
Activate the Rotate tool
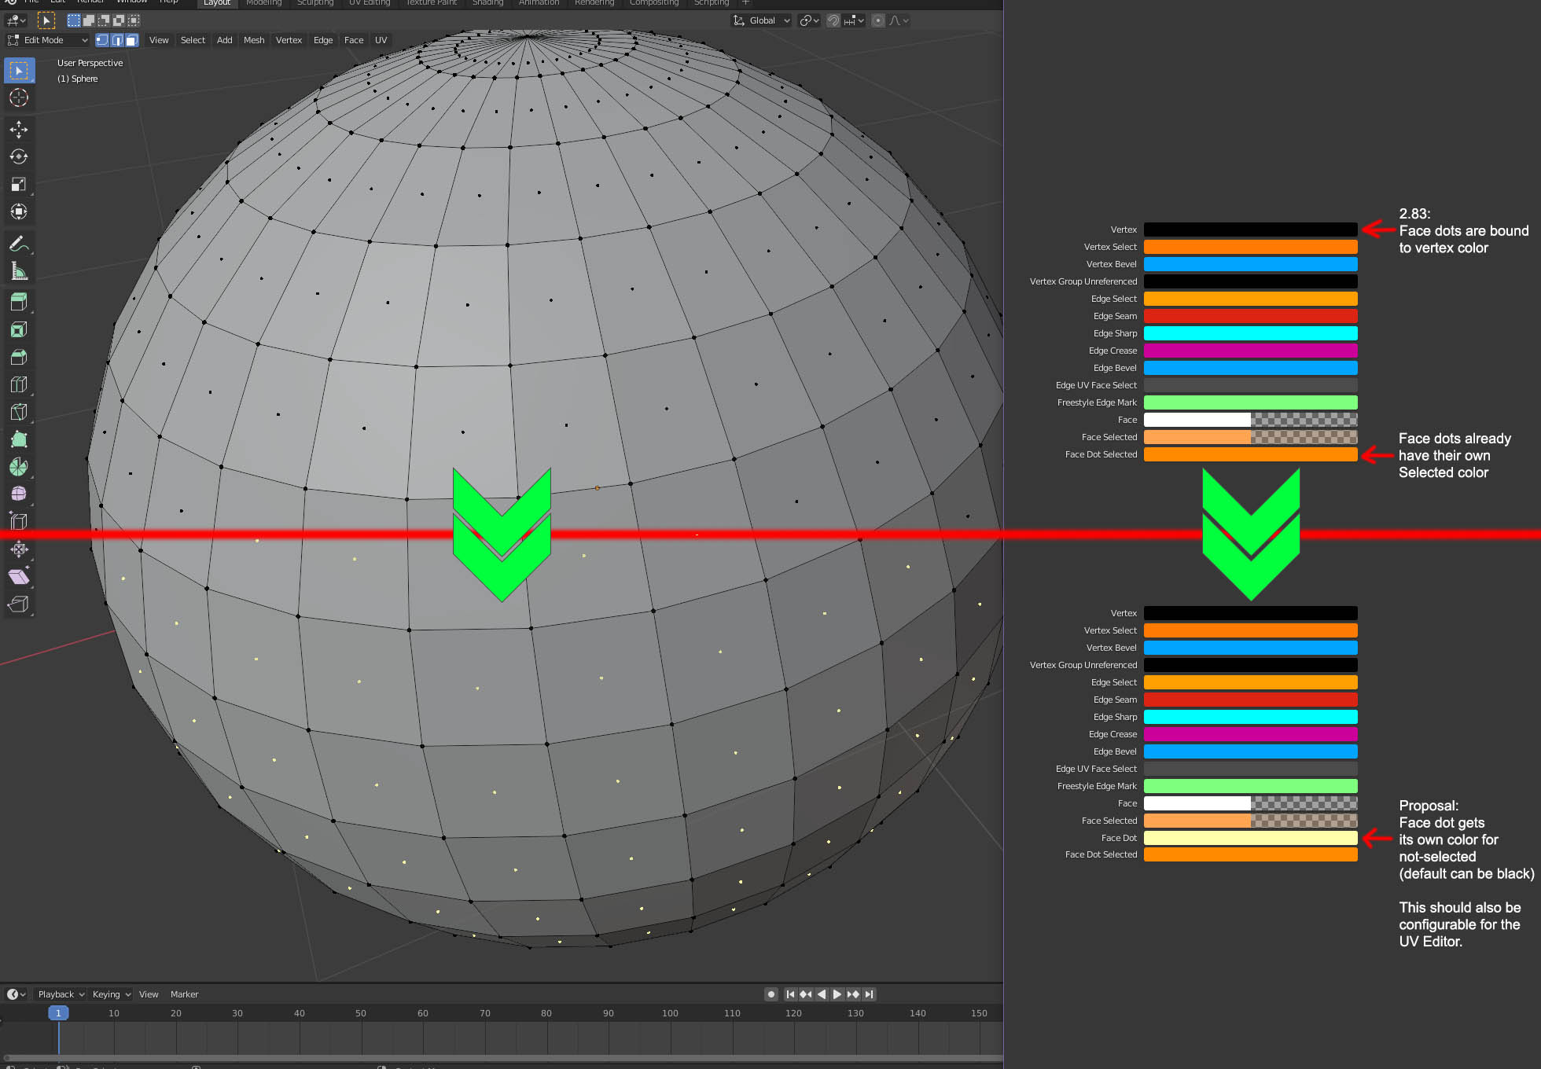(x=19, y=157)
